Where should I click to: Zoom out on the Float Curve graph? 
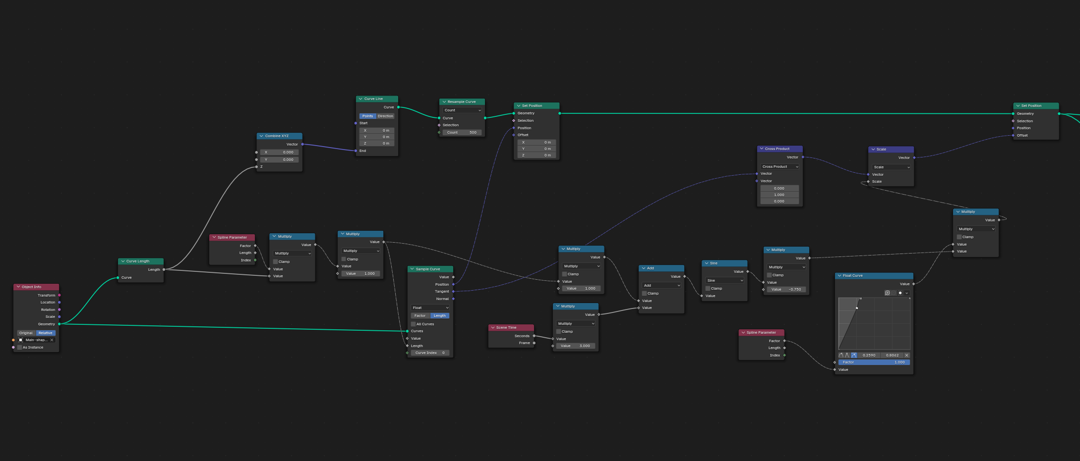pos(894,293)
